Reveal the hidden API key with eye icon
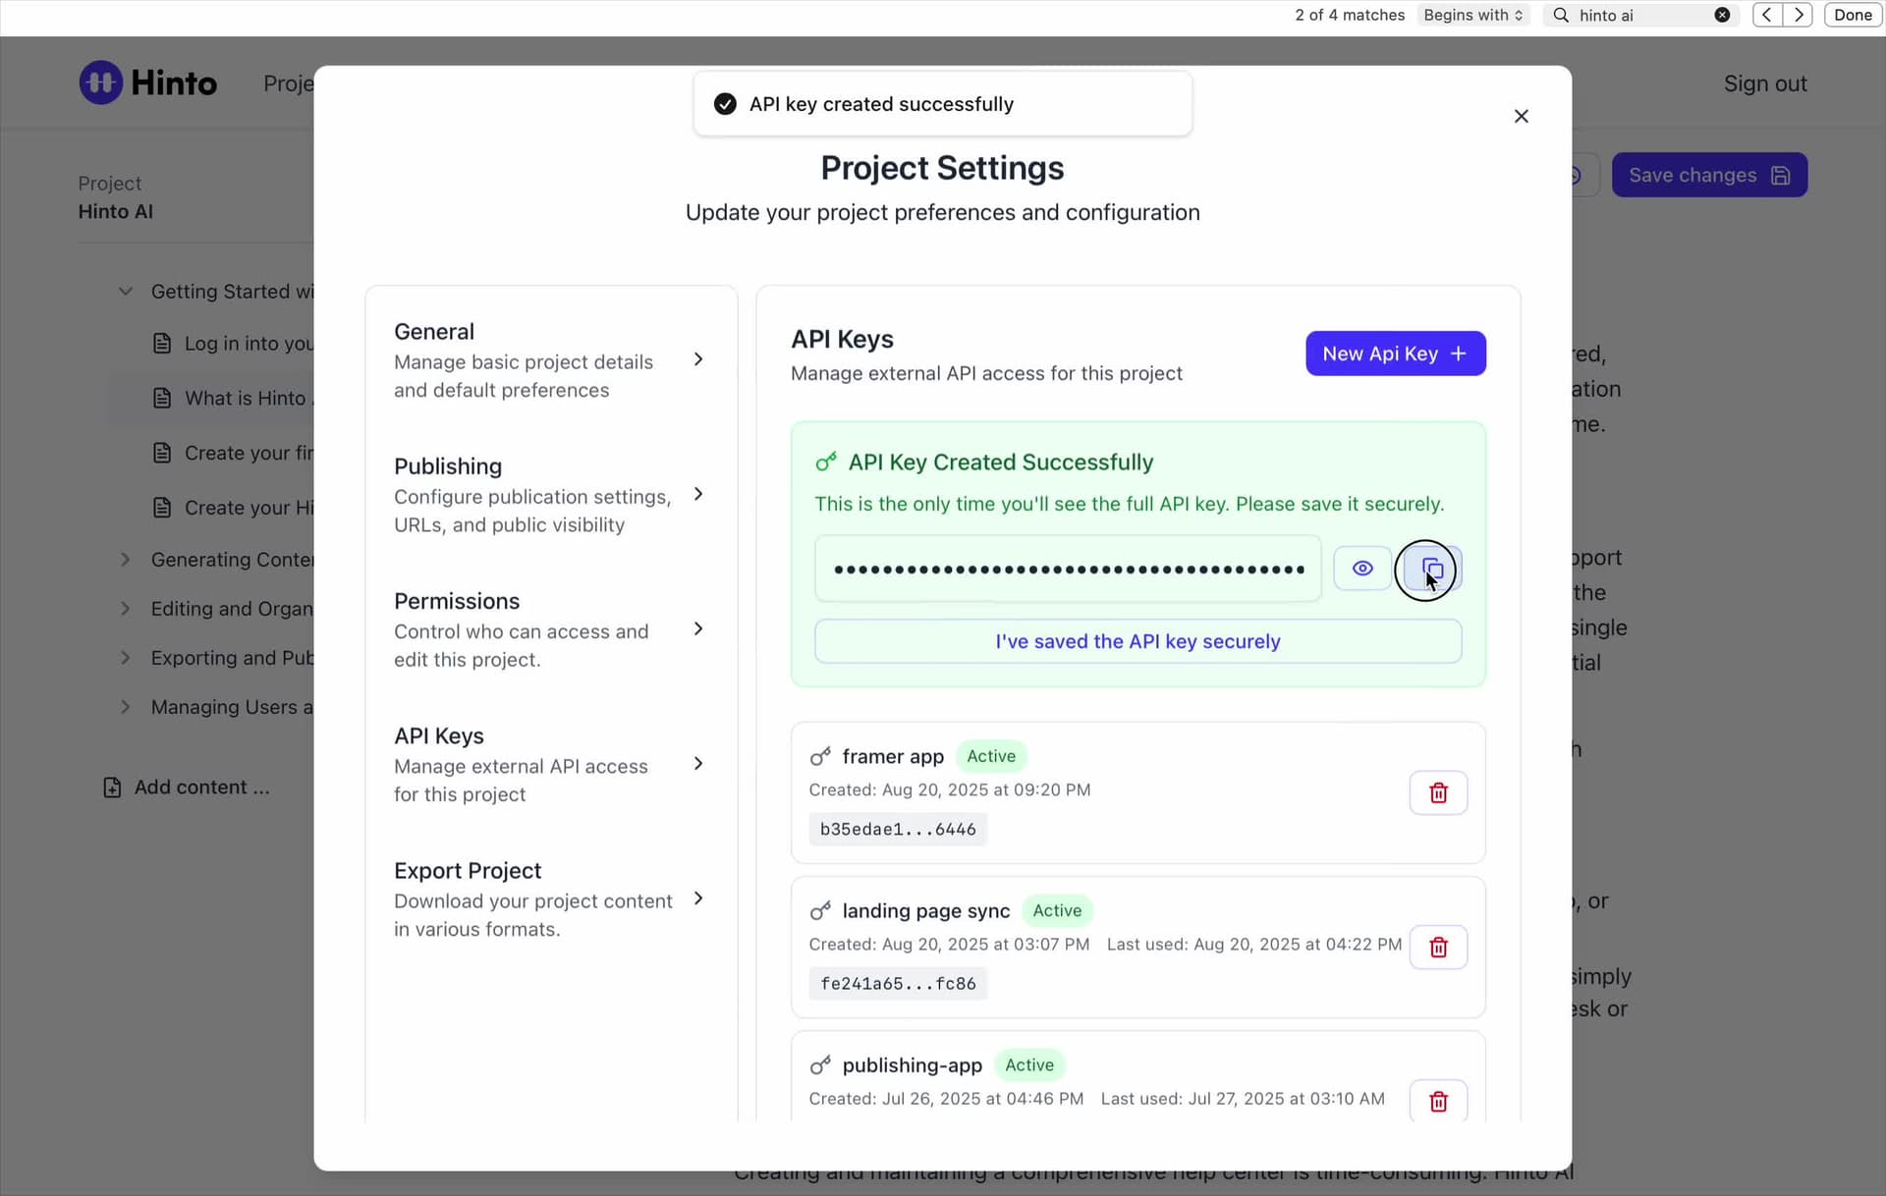This screenshot has width=1886, height=1196. pyautogui.click(x=1361, y=569)
